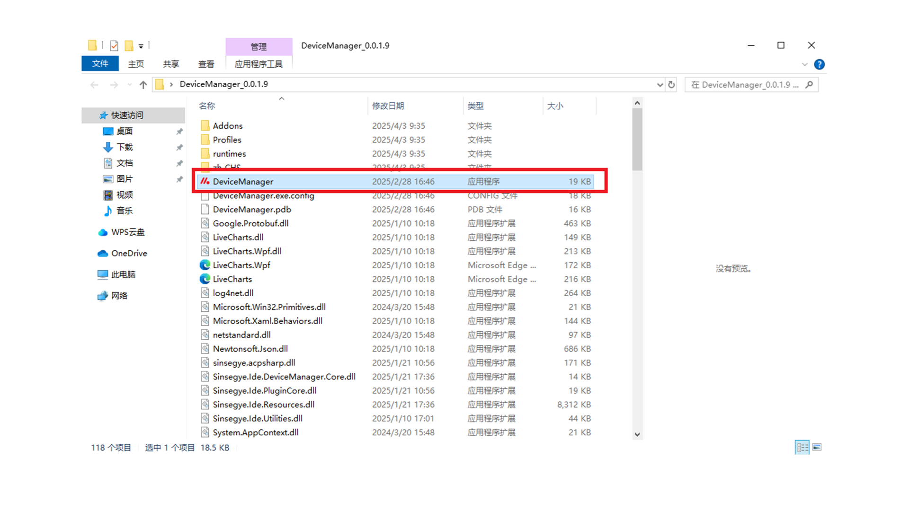Sort by the 修改日期 column header

pyautogui.click(x=388, y=106)
